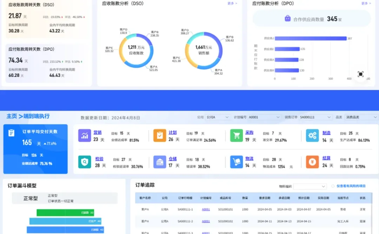Viewport: 379px width, 234px height.
Task: Click the 21.87 天 DSO value
Action: [x=18, y=16]
